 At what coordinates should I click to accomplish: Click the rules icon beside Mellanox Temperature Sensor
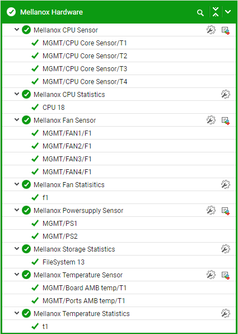tap(226, 275)
